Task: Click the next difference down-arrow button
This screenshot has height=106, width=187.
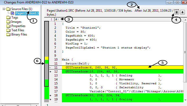Action: coord(182,12)
